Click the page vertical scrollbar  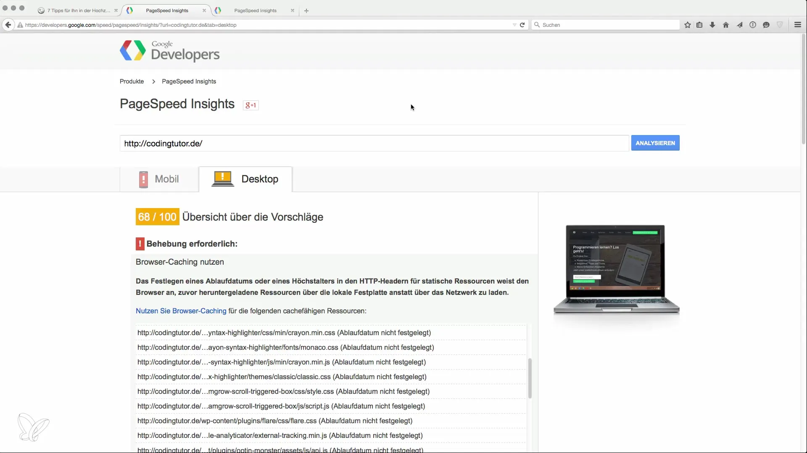(804, 88)
